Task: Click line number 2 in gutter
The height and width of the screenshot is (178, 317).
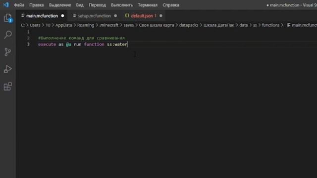Action: click(28, 38)
